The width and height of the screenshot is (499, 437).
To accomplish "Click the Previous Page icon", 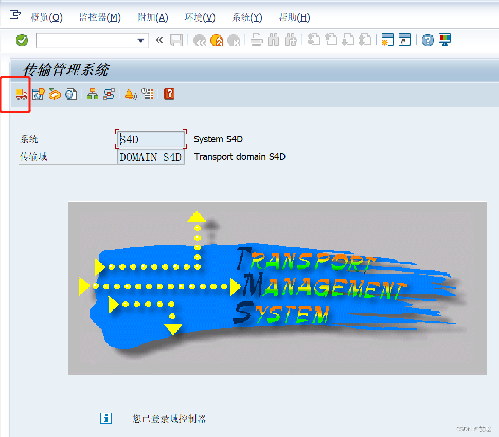I will coord(331,40).
